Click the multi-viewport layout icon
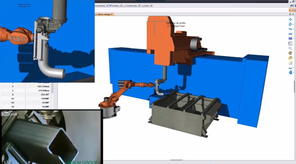 (x=290, y=39)
